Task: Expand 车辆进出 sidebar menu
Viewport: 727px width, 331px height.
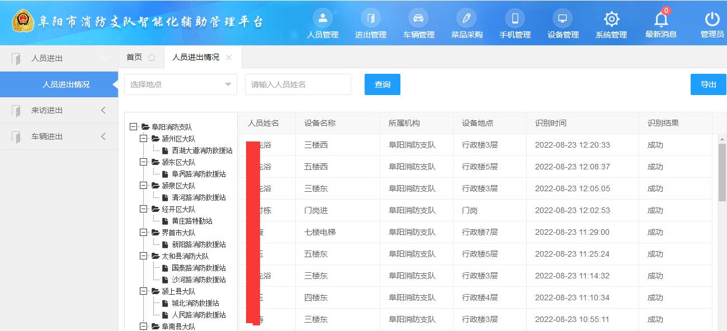Action: [x=59, y=136]
